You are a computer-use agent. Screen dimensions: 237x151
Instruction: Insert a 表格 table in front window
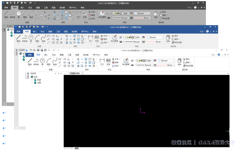pyautogui.click(x=115, y=62)
